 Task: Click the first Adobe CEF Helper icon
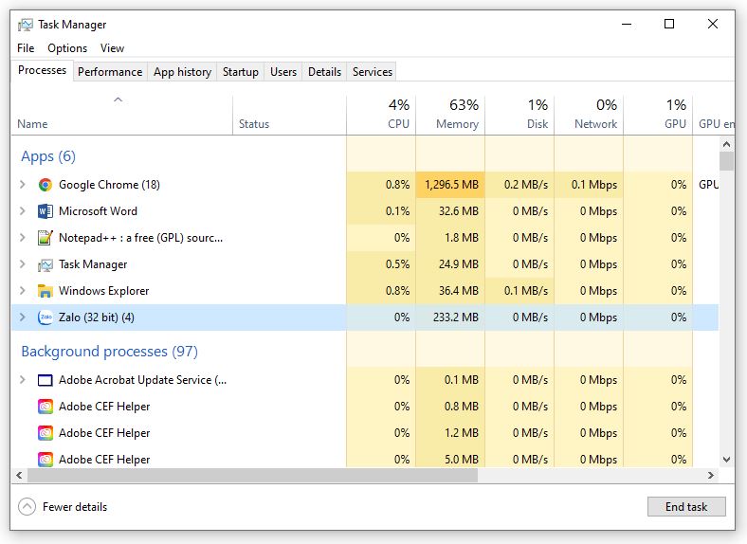(45, 407)
